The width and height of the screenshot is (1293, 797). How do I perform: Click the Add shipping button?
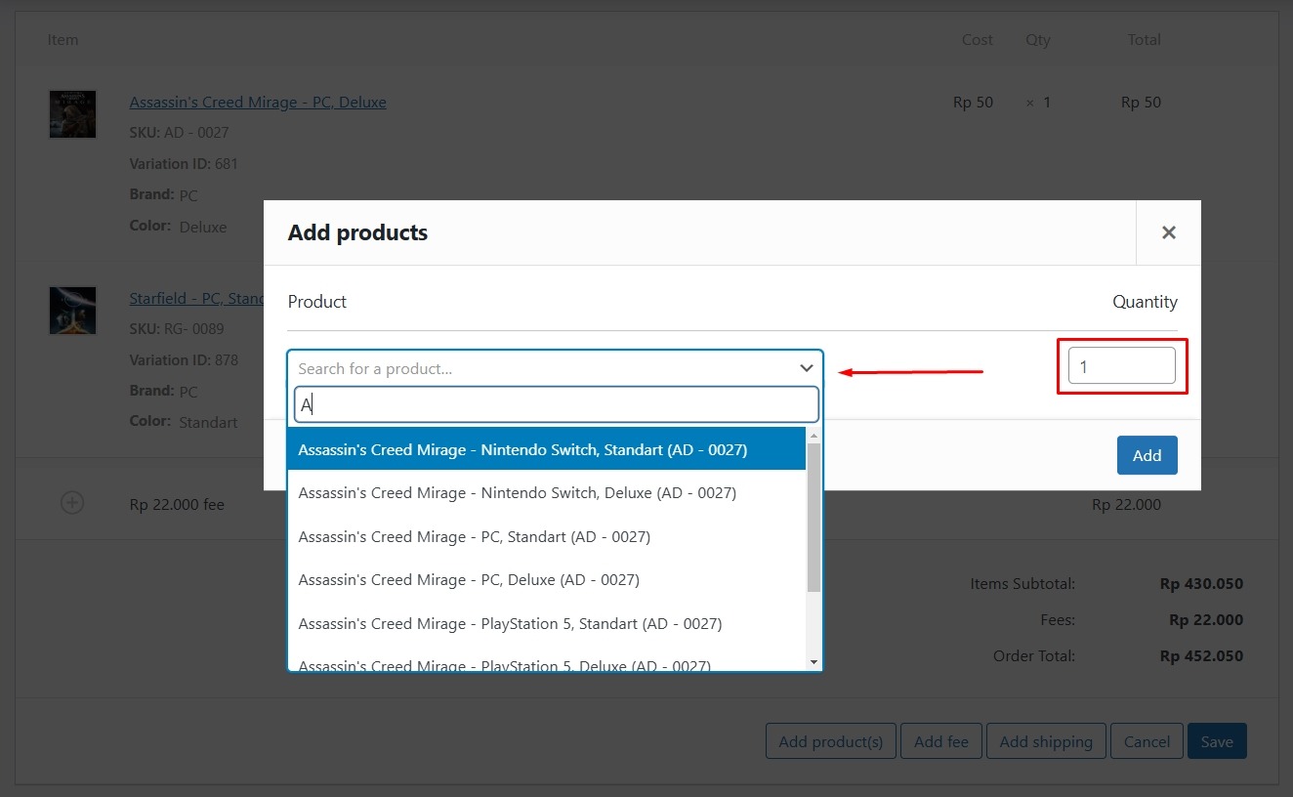[1046, 741]
